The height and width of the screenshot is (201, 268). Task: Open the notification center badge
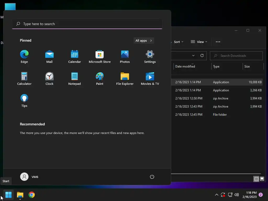261,195
